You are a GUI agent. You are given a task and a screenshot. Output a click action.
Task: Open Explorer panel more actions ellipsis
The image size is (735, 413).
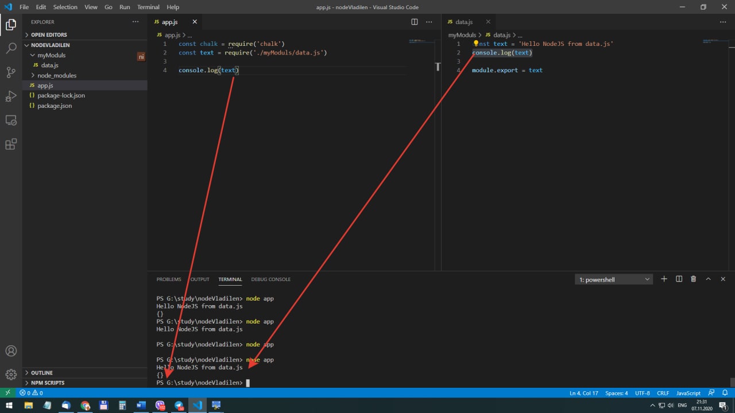click(x=136, y=22)
